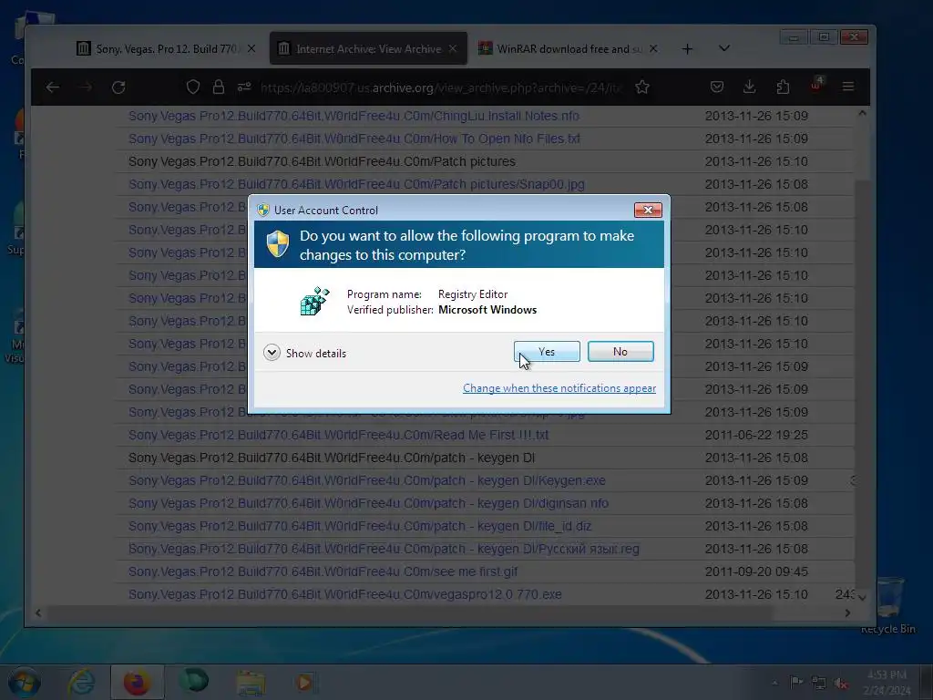Go back in Firefox
This screenshot has height=700, width=933.
[53, 87]
